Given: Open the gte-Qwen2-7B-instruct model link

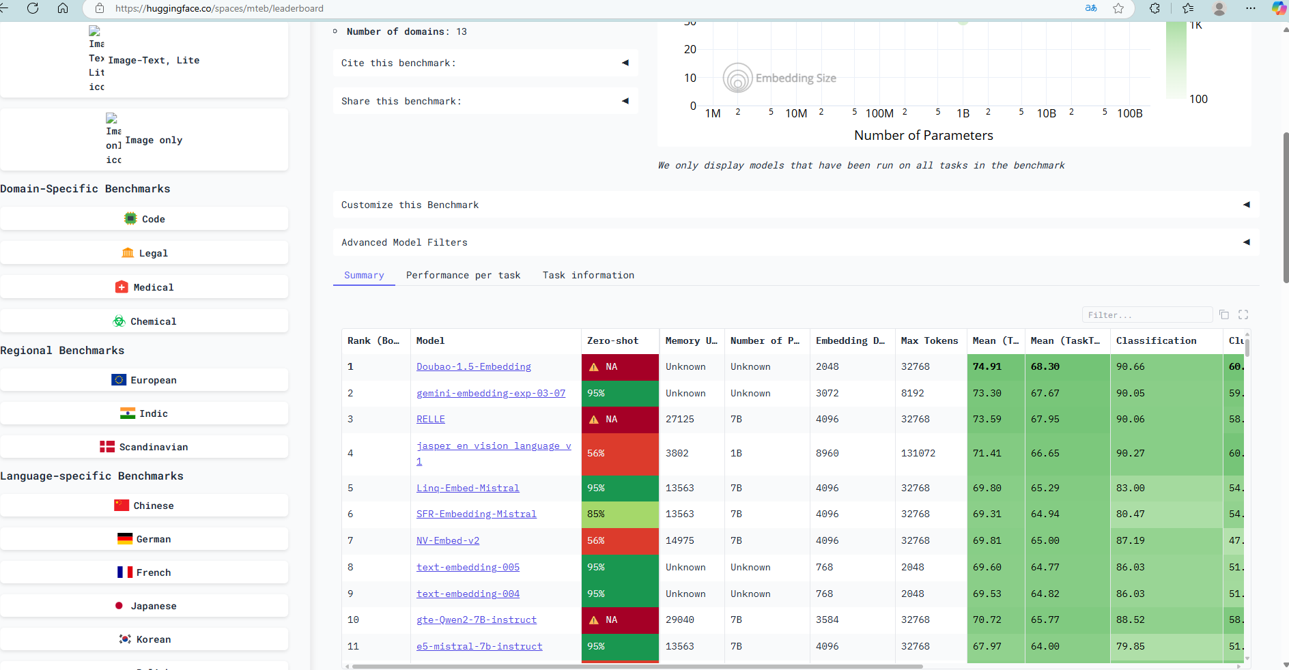Looking at the screenshot, I should pyautogui.click(x=477, y=620).
